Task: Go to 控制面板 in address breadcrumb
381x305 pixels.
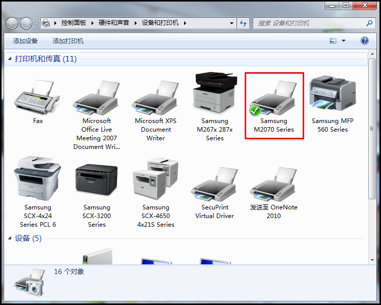Action: (74, 23)
